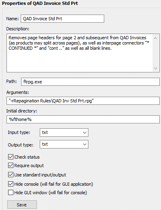Screen dimensions: 161x210
Task: Click the Description scrollbar down arrow
Action: (155, 68)
